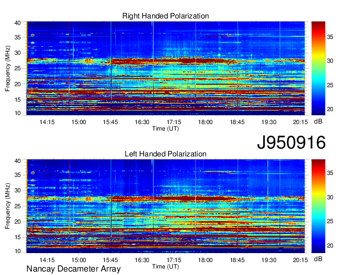The height and width of the screenshot is (275, 339).
Task: Click the 20 dB mark on left-handed colorbar
Action: [x=330, y=246]
